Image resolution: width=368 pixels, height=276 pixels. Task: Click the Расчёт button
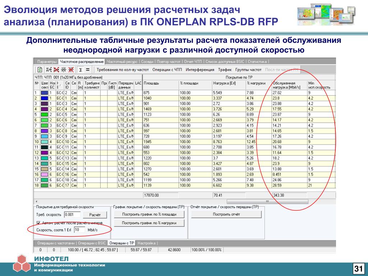click(x=95, y=215)
